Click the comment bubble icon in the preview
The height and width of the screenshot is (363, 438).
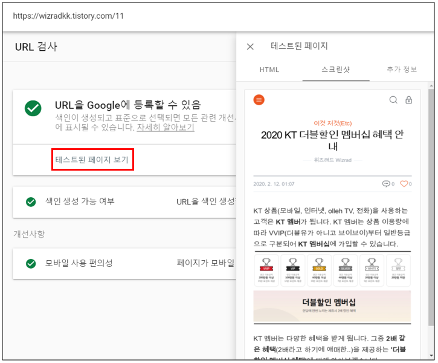pyautogui.click(x=386, y=184)
